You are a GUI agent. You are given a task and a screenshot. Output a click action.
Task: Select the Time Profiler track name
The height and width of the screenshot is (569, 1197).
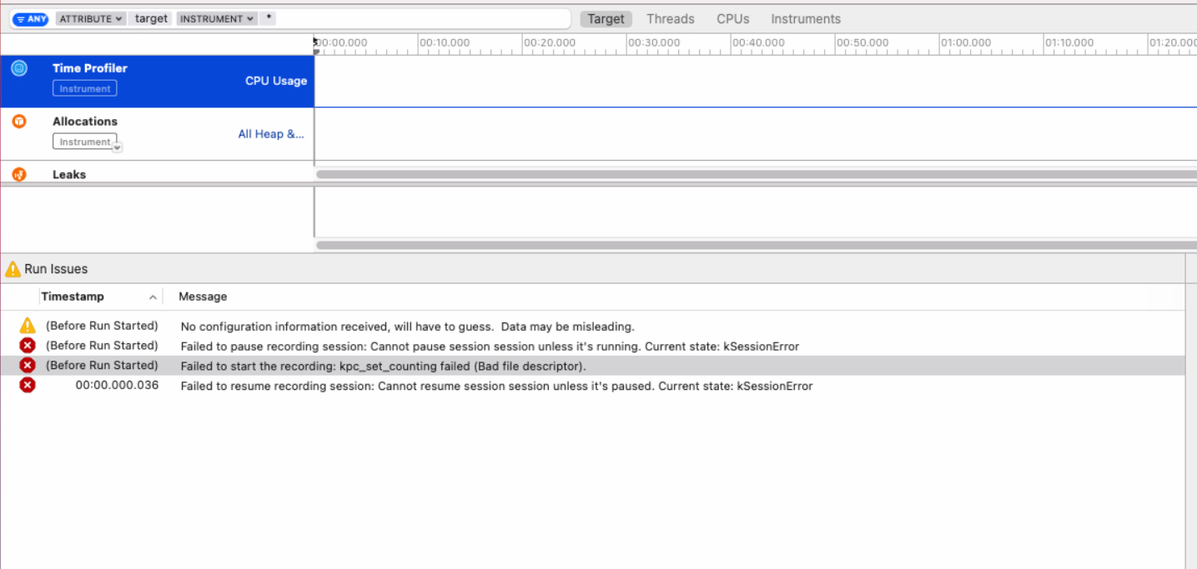coord(90,68)
